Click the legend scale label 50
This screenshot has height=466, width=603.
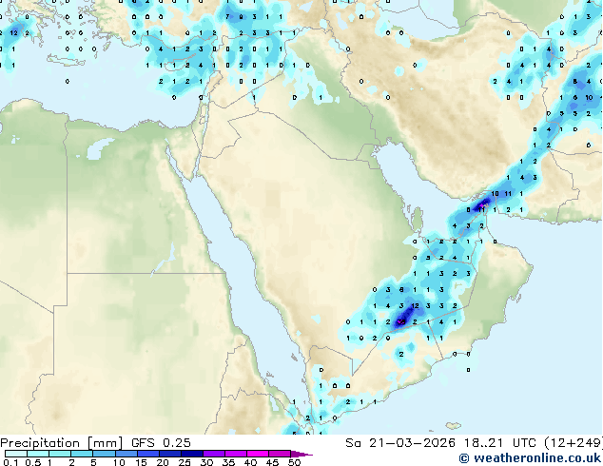(x=294, y=462)
